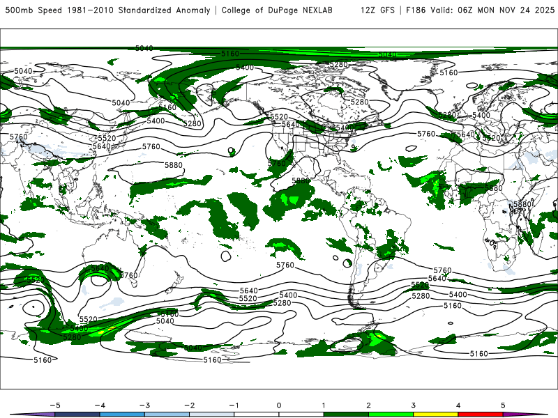Click the color bar label '5'
This screenshot has width=558, height=418.
pos(503,405)
